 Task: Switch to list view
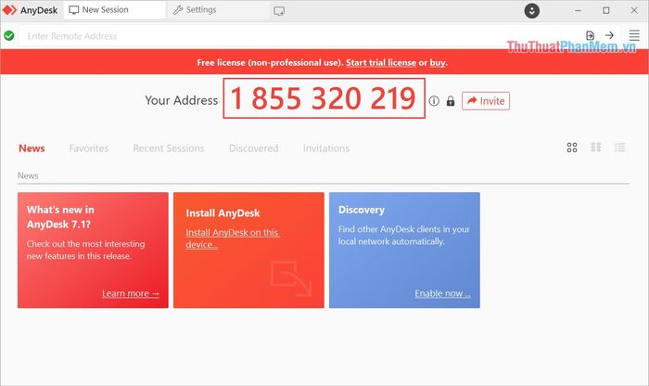coord(619,147)
